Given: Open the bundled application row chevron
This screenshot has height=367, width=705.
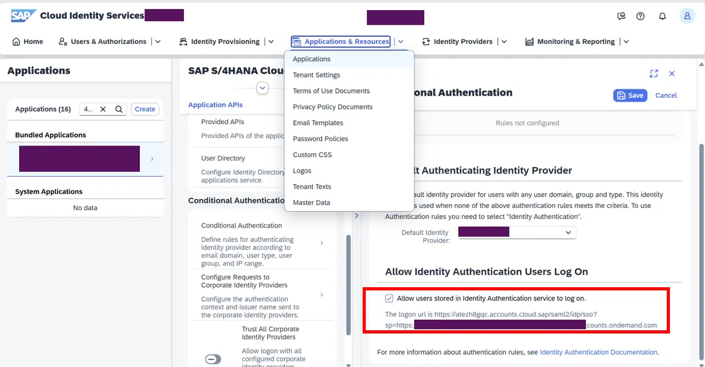Looking at the screenshot, I should coord(152,159).
